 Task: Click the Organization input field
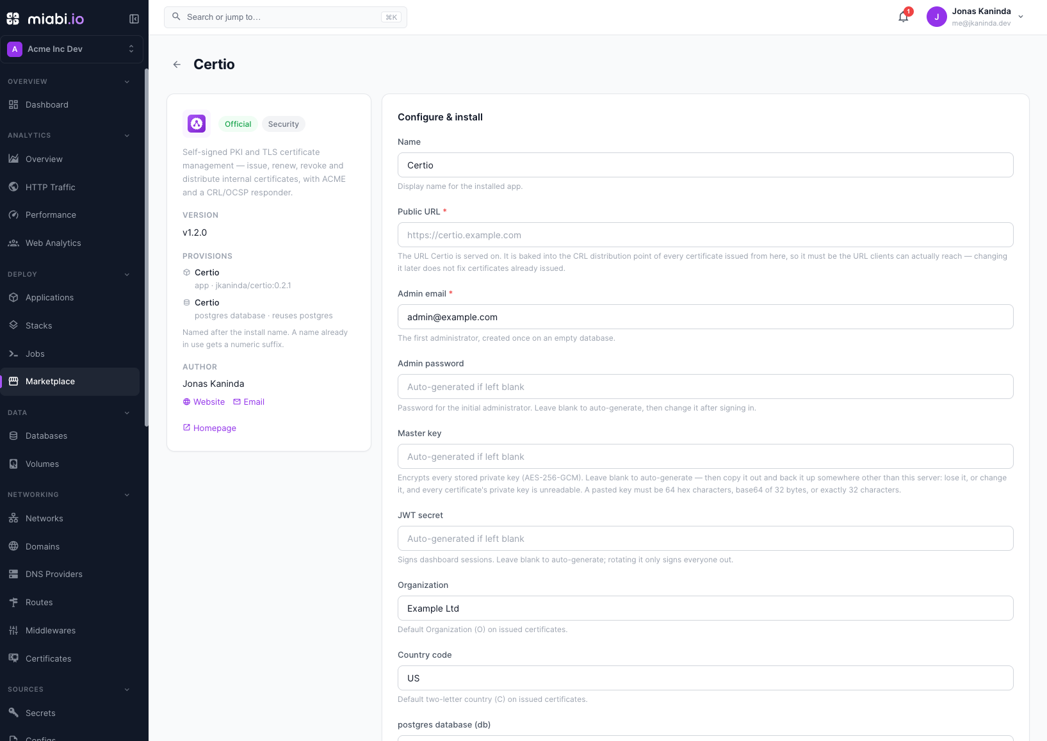[705, 608]
